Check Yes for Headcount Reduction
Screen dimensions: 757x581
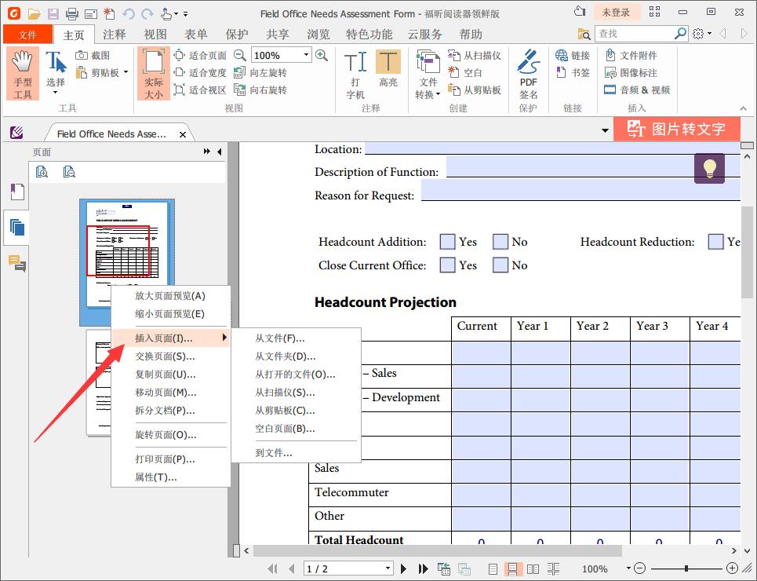(x=715, y=242)
